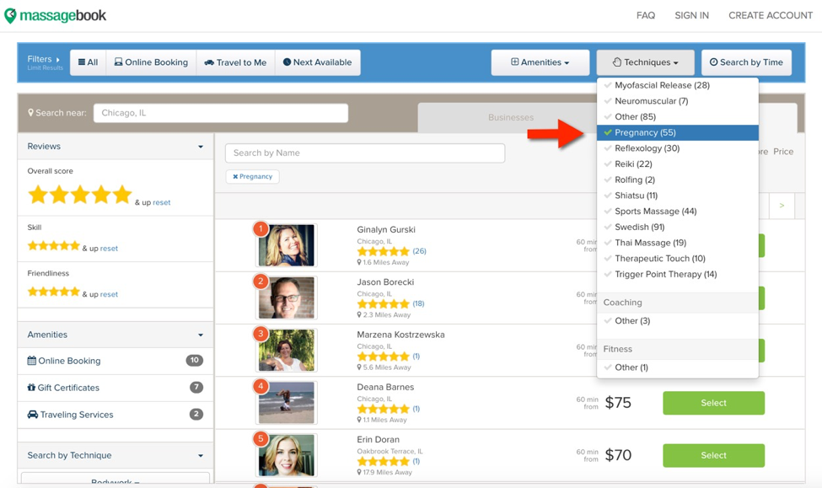This screenshot has width=822, height=488.
Task: Set Friendliness star rating
Action: coord(53,292)
